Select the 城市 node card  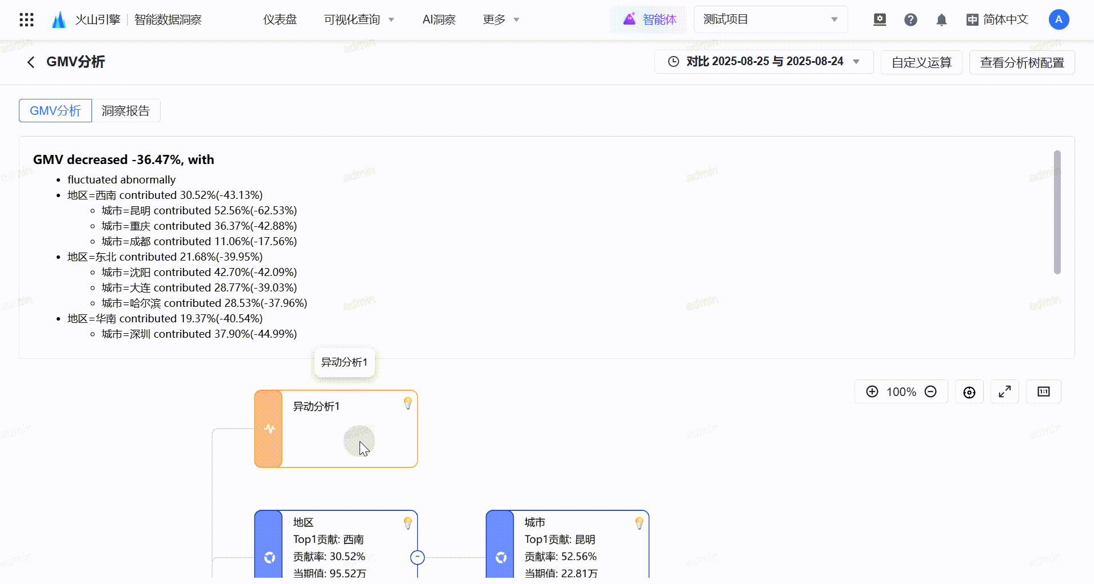(x=568, y=544)
